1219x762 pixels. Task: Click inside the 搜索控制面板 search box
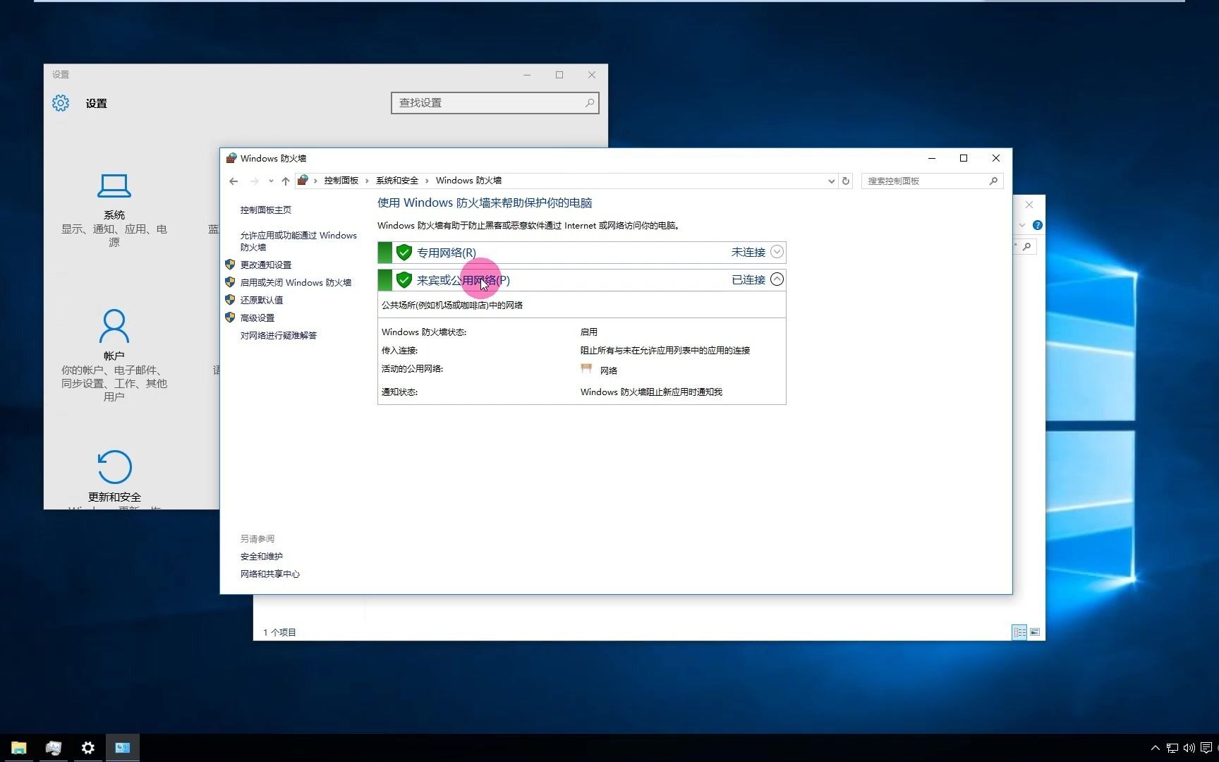coord(924,181)
